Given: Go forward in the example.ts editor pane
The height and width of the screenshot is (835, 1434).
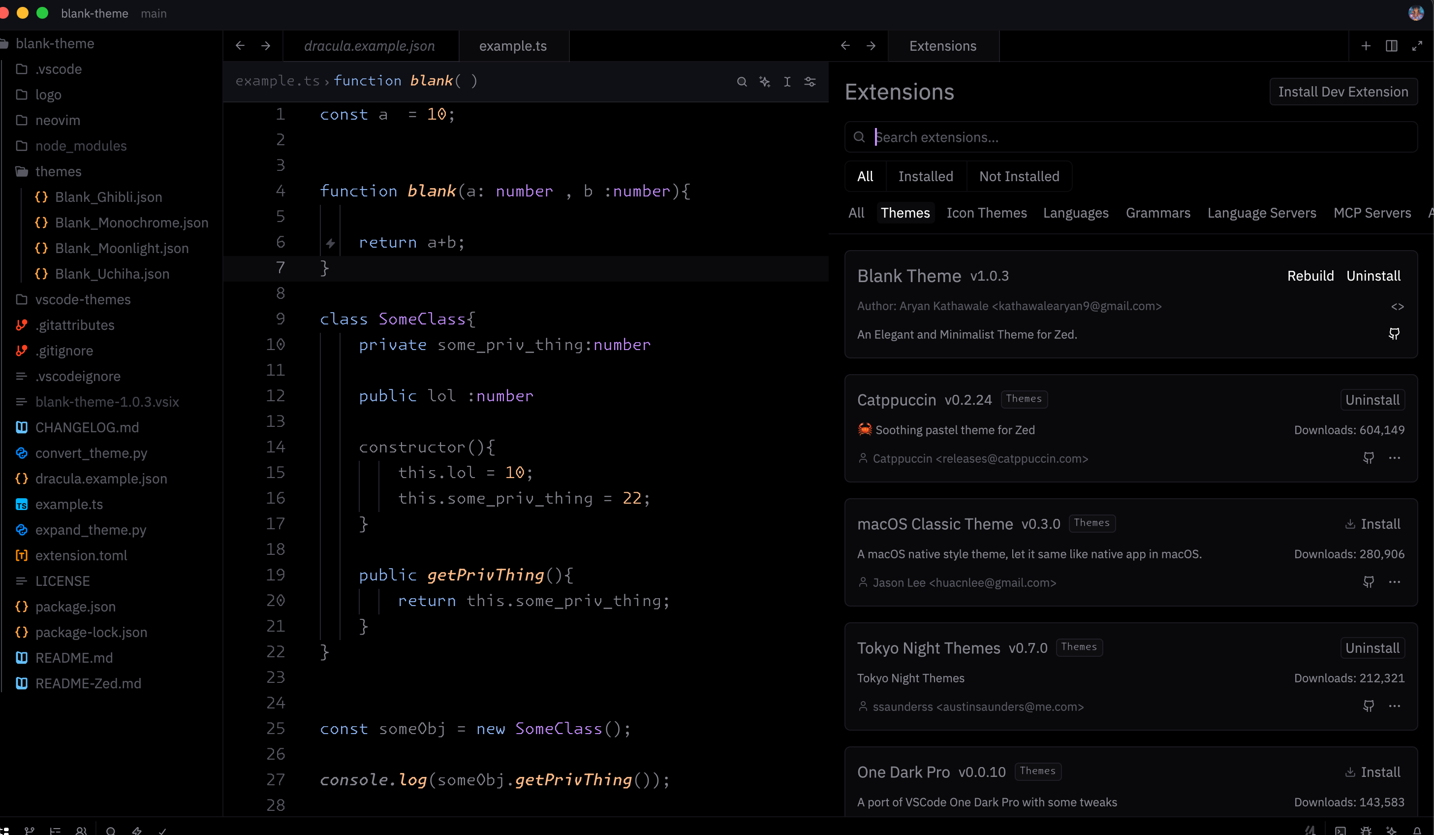Looking at the screenshot, I should [266, 45].
